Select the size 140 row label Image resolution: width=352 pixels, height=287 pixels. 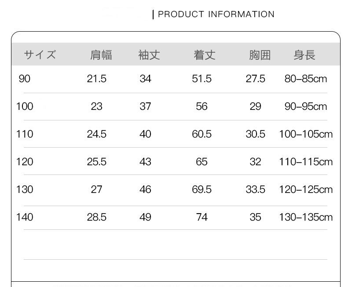click(x=25, y=217)
